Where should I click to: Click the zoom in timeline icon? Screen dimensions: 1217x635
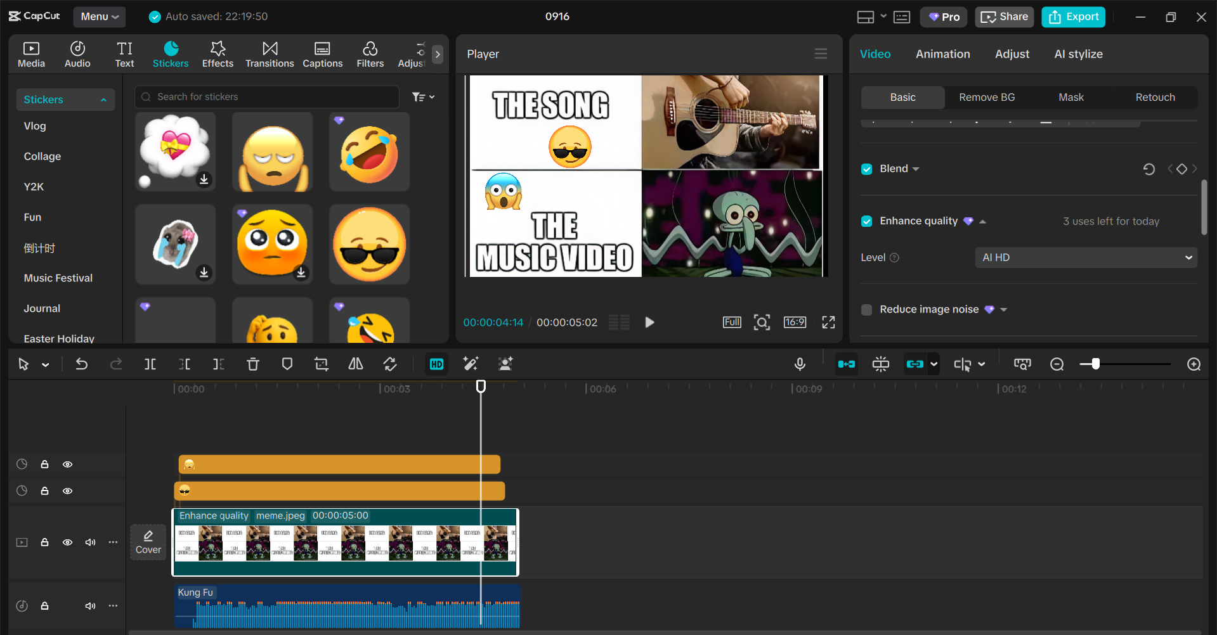[x=1194, y=364]
